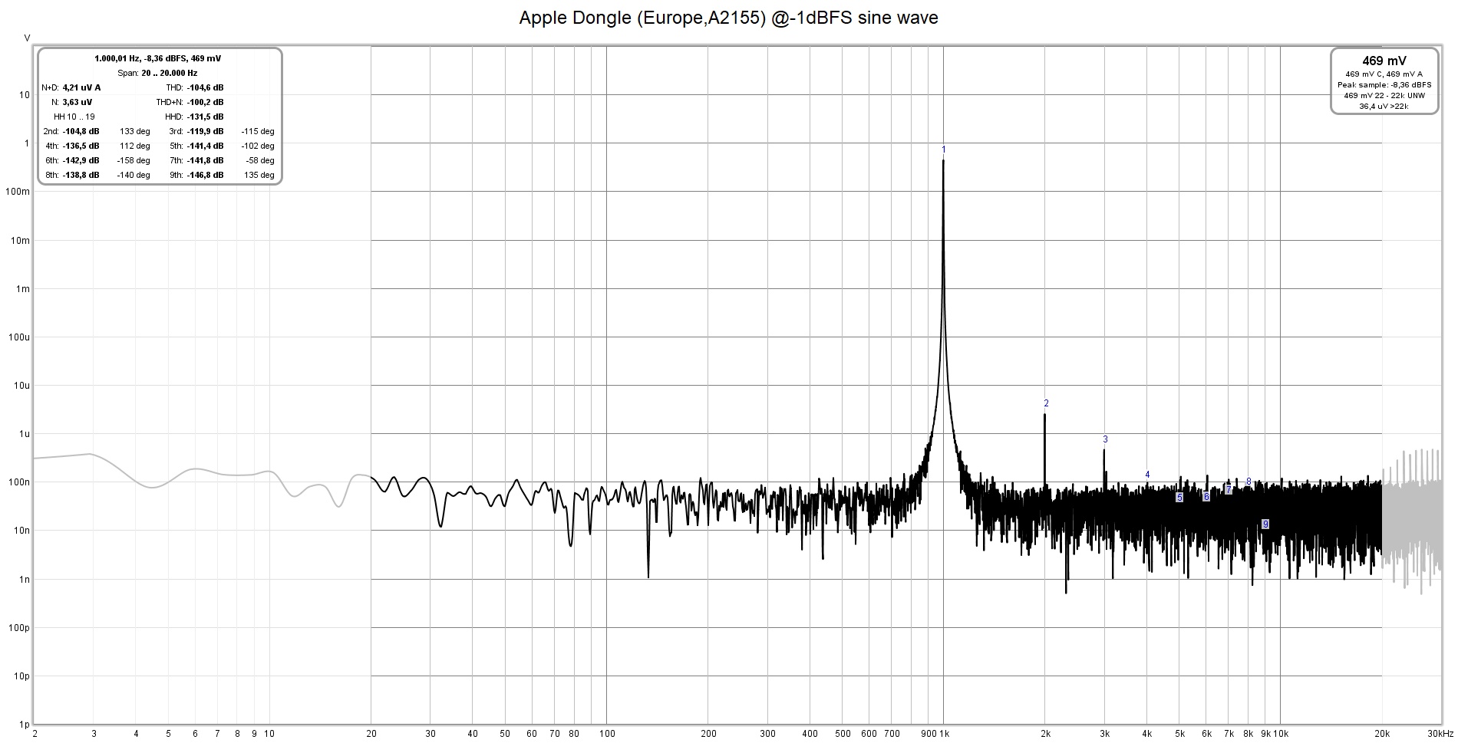Click the '100' frequency axis label
Screen dimensions: 1458x743
coord(607,734)
